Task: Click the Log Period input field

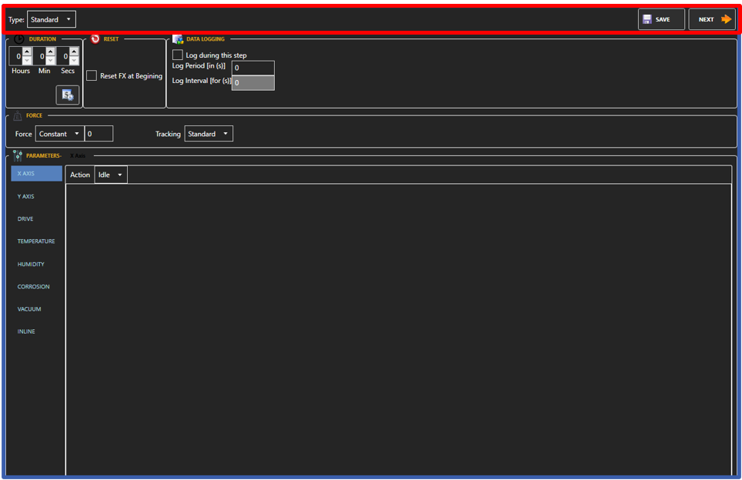Action: [252, 68]
